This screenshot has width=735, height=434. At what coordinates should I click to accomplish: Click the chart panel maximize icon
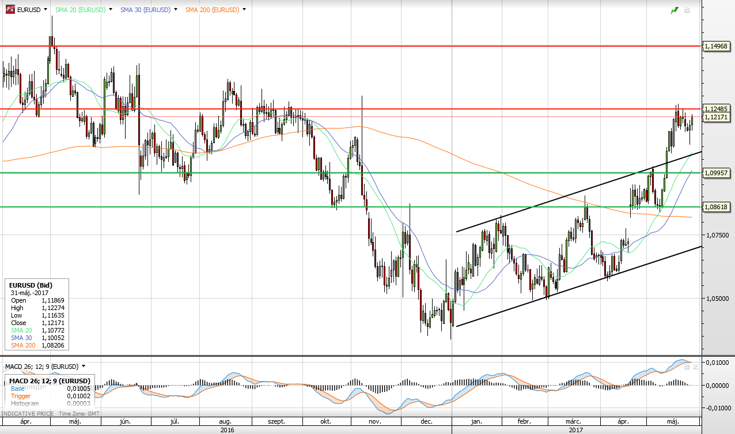click(687, 10)
